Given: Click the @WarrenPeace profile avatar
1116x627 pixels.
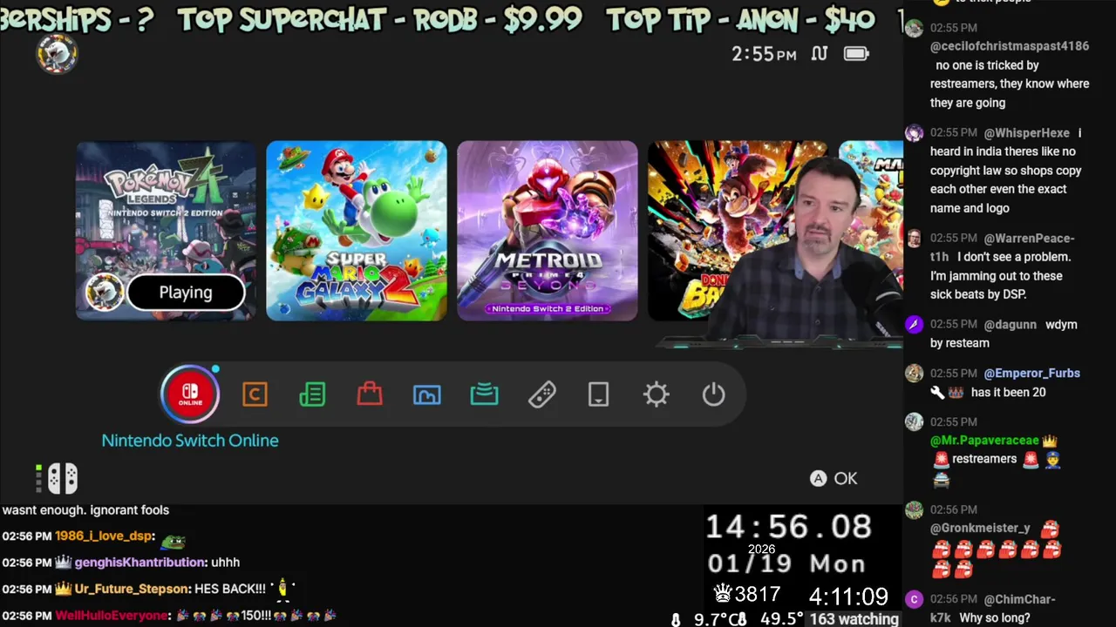Looking at the screenshot, I should (x=914, y=239).
